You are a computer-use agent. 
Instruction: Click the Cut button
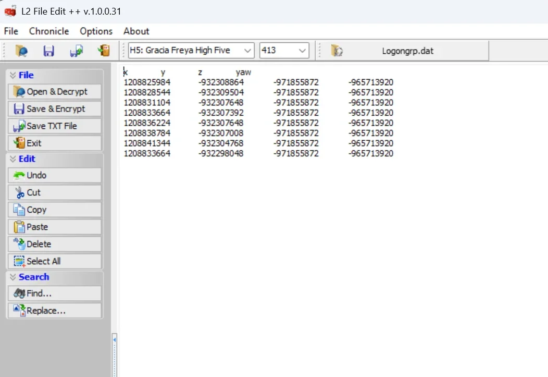pyautogui.click(x=55, y=192)
